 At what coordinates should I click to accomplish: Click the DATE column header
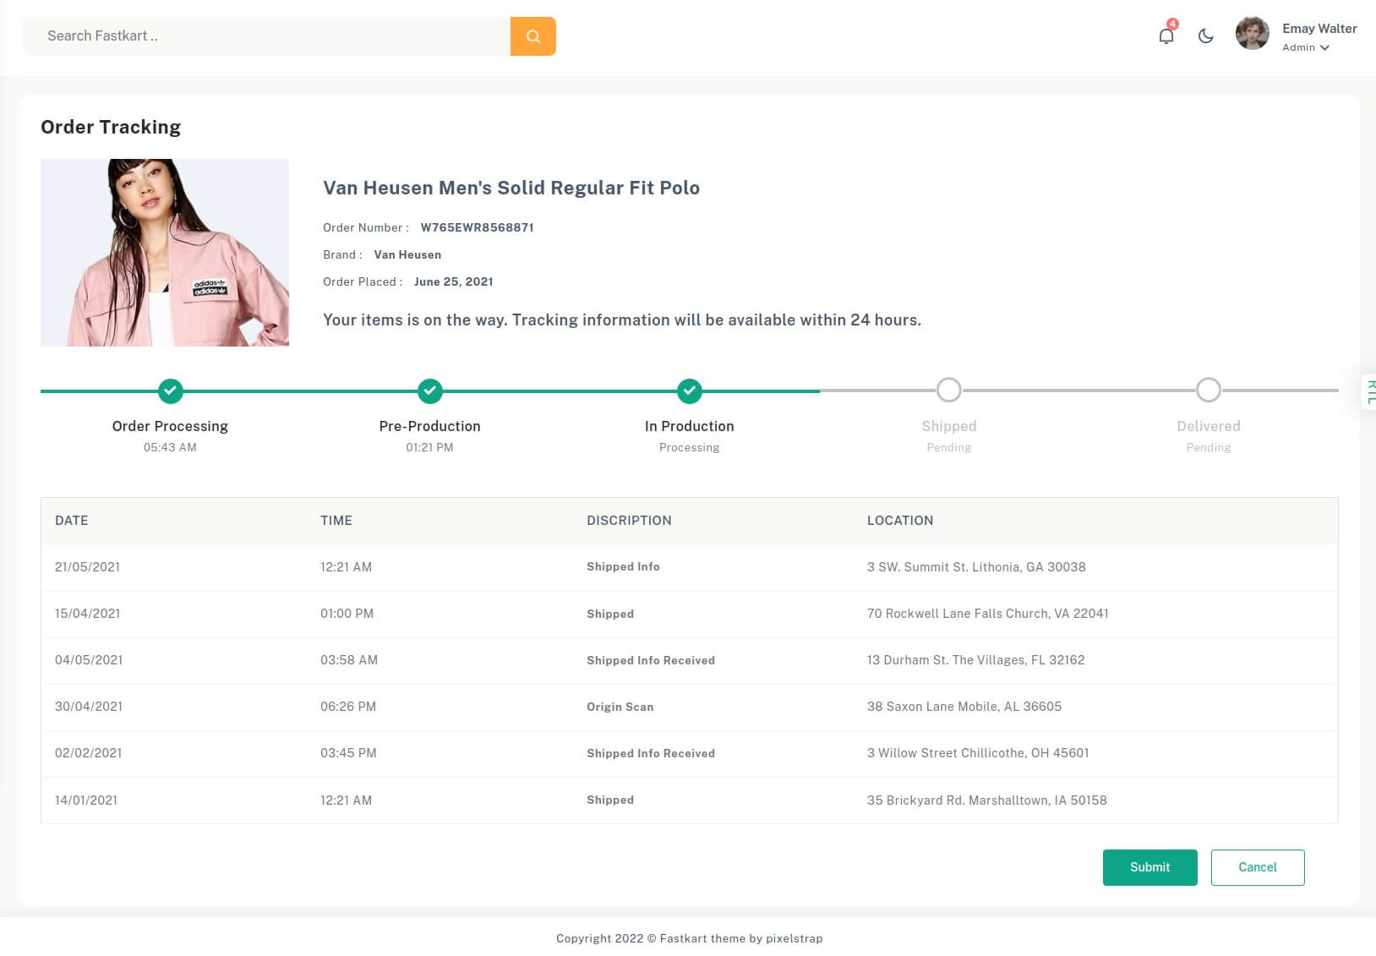coord(72,521)
